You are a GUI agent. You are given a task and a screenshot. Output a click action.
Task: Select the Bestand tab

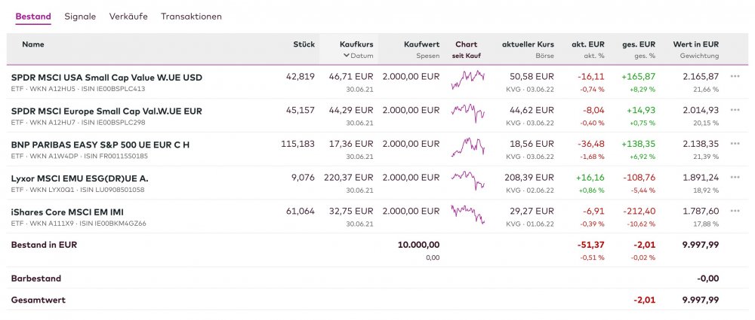(33, 16)
